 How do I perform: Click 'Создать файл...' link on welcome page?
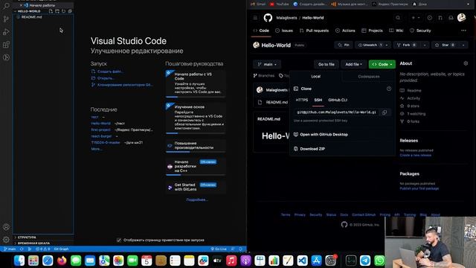pos(107,71)
